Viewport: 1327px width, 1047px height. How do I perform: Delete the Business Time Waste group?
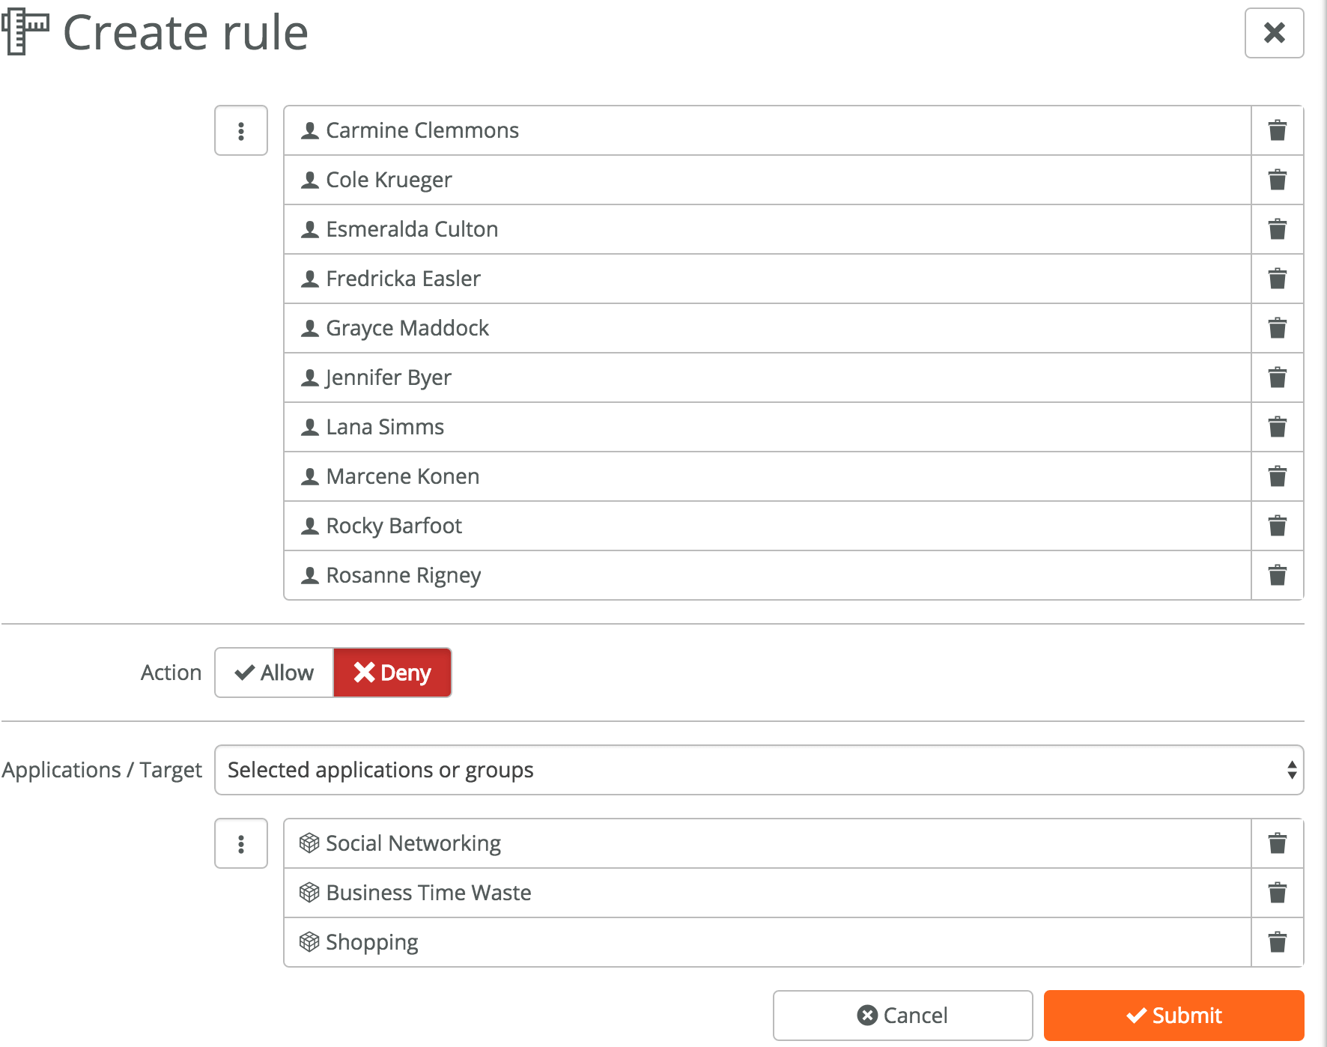coord(1278,893)
